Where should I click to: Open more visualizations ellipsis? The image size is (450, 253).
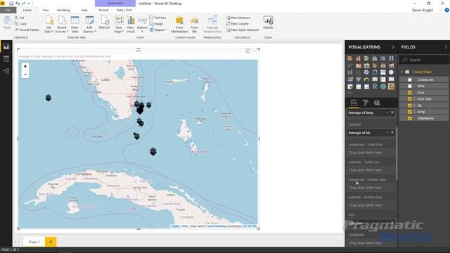[x=350, y=93]
